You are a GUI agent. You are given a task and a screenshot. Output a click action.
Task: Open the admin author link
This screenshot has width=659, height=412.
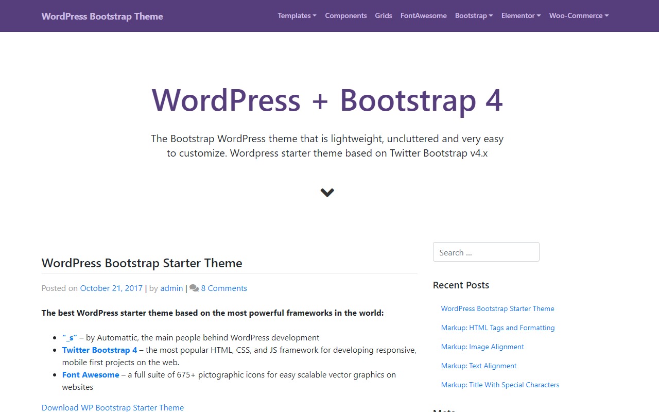pyautogui.click(x=171, y=288)
